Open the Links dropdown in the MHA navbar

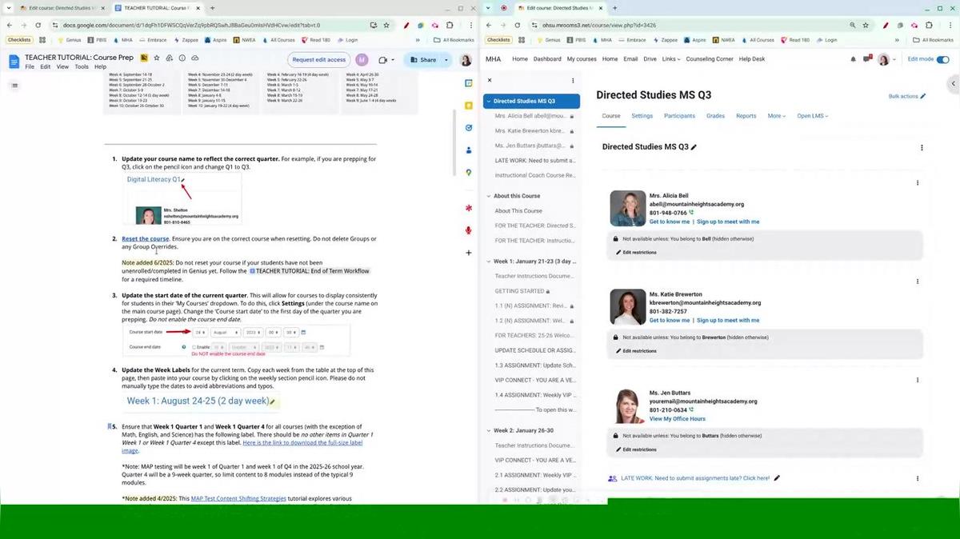671,59
